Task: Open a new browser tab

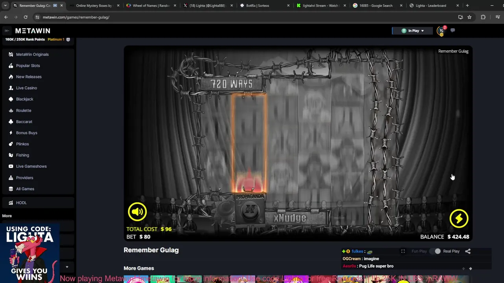Action: tap(467, 6)
